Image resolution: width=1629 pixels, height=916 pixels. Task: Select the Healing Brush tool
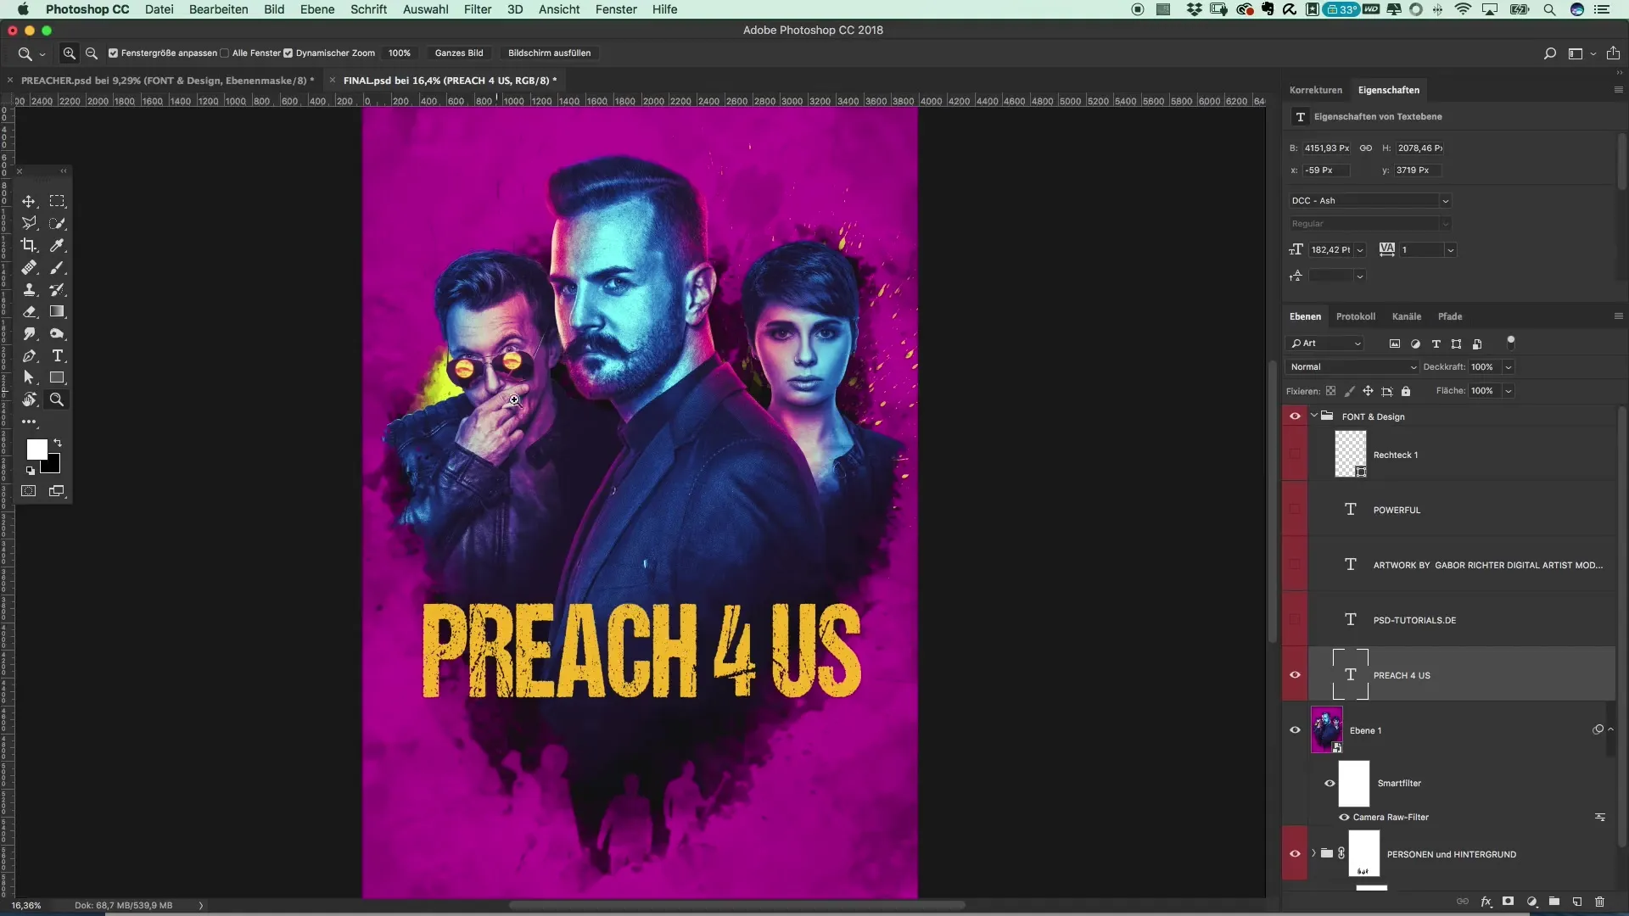pyautogui.click(x=29, y=267)
